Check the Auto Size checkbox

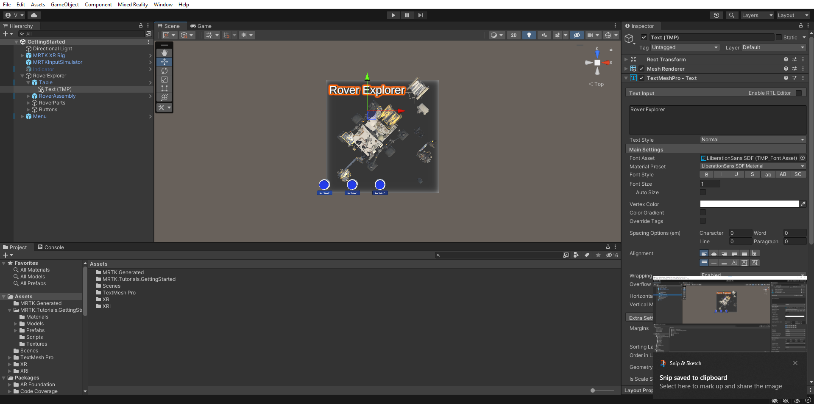click(x=703, y=192)
